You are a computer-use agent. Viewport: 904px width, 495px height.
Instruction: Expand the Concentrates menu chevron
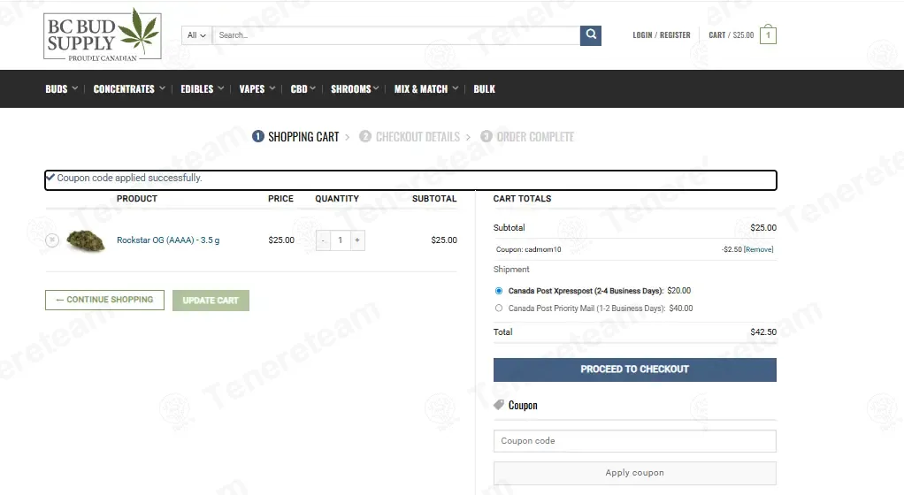click(x=162, y=88)
